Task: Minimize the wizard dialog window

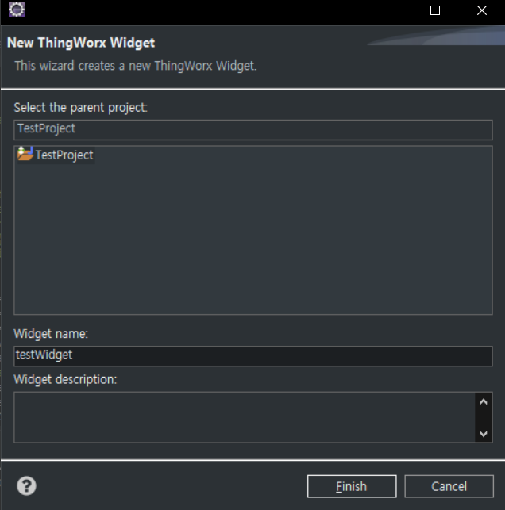Action: 388,10
